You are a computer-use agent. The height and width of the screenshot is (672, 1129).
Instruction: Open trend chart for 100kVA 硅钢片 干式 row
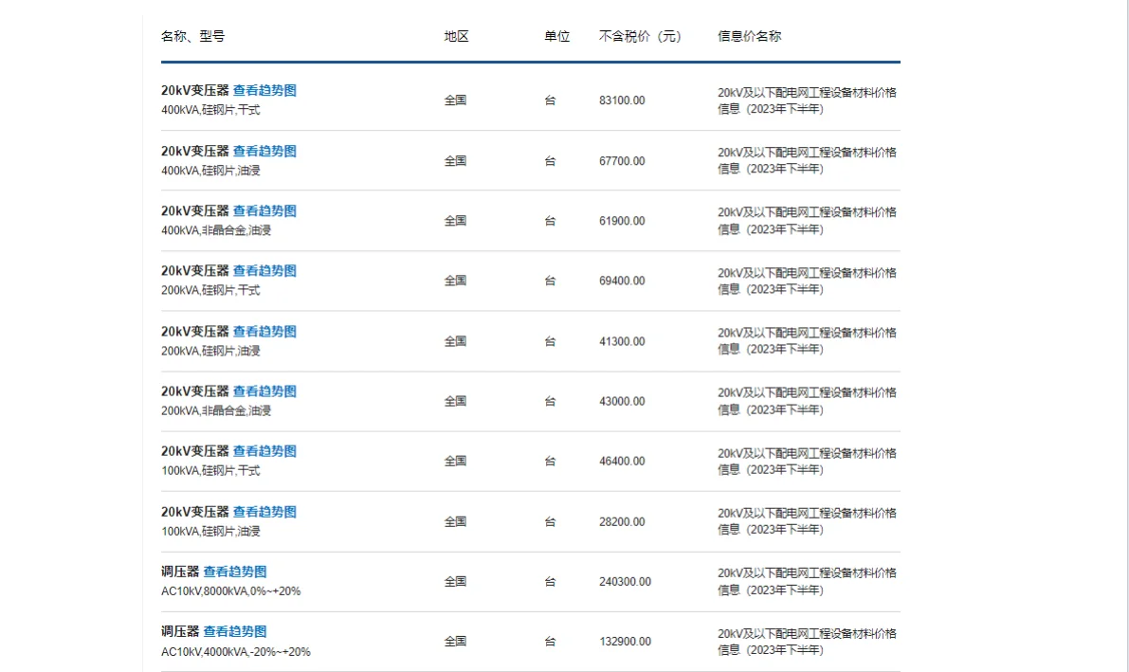pos(264,450)
